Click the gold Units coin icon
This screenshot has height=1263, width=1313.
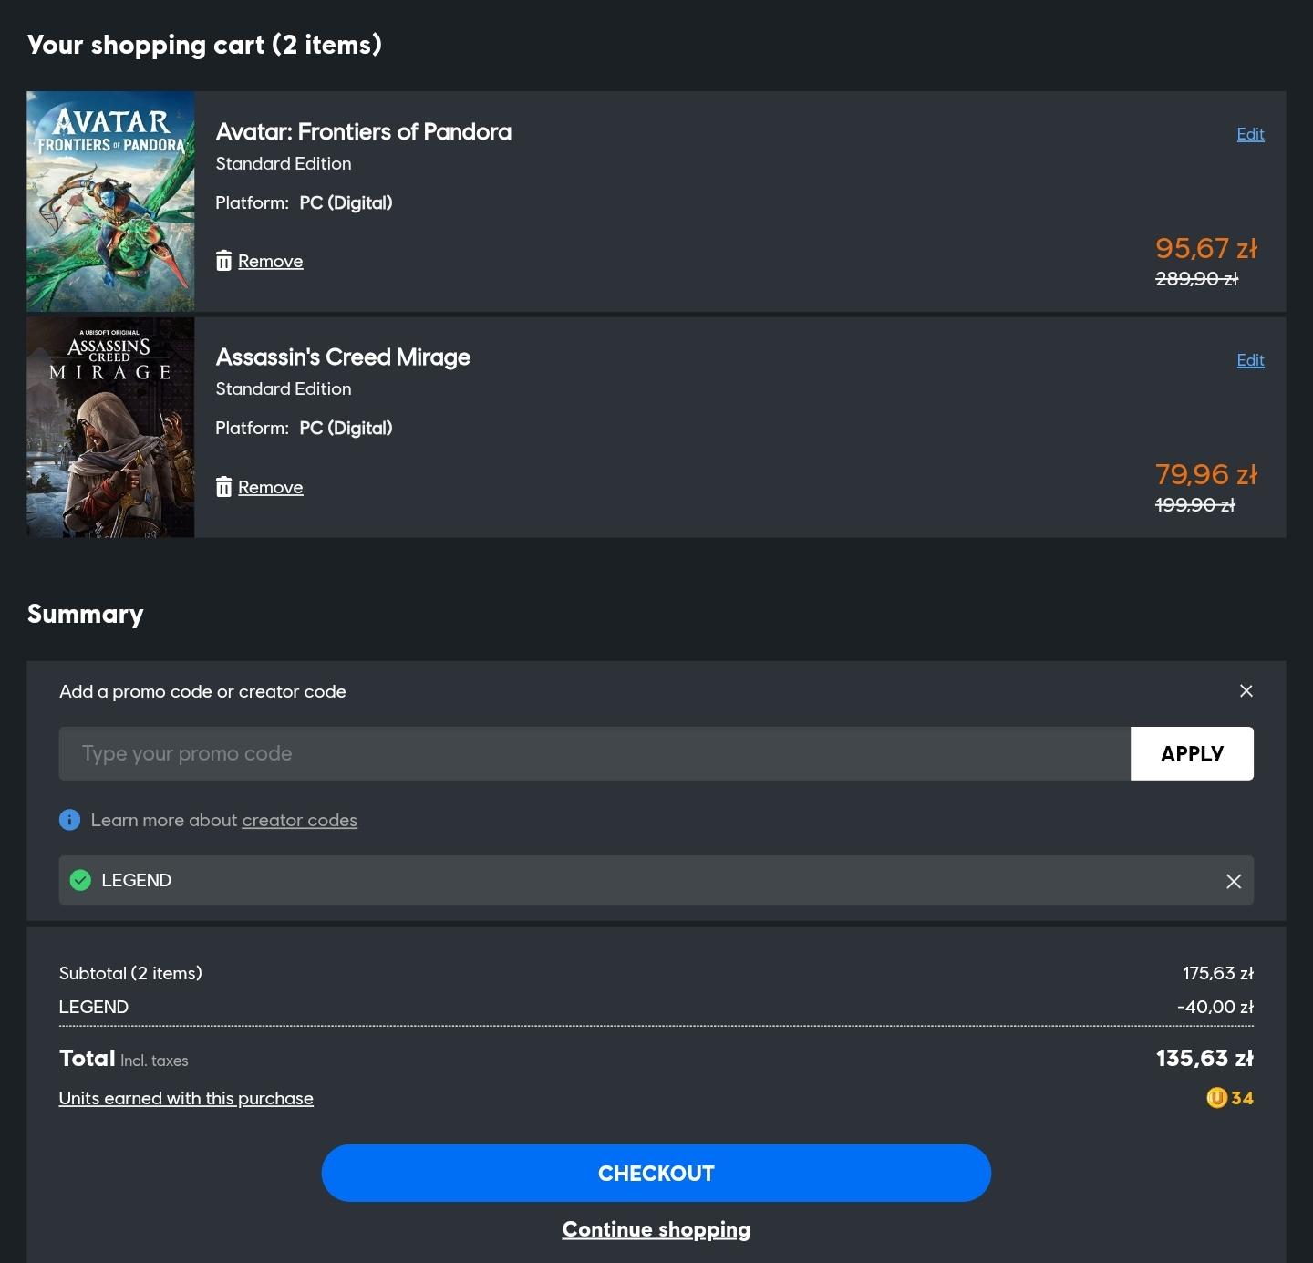tap(1215, 1098)
